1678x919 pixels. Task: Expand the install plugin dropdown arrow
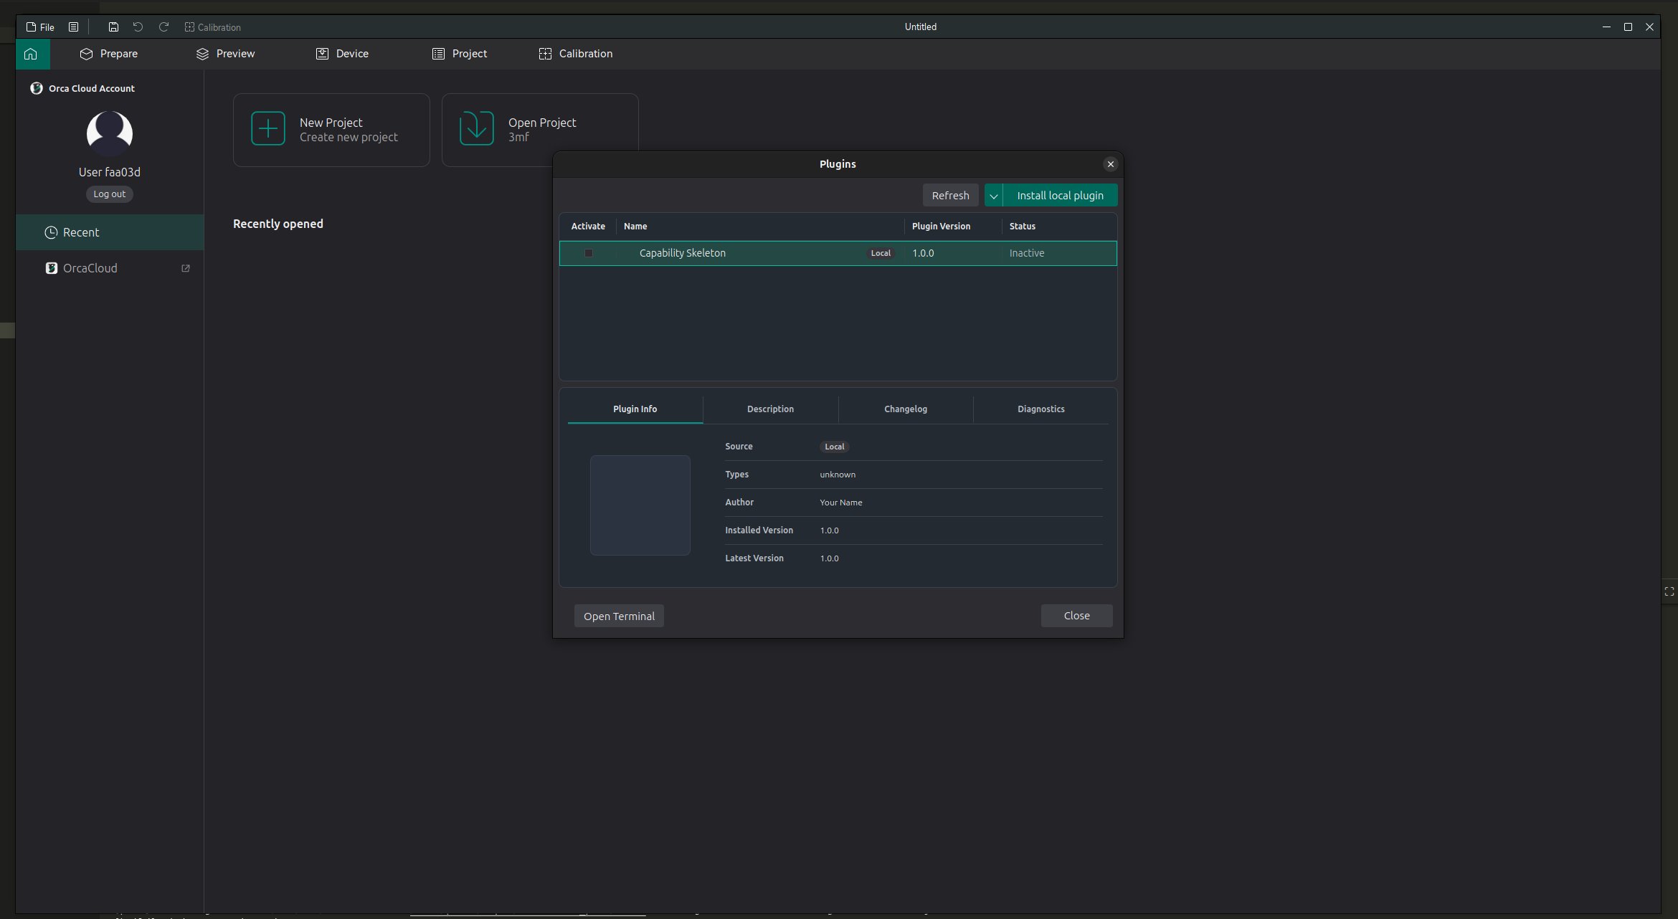tap(994, 196)
